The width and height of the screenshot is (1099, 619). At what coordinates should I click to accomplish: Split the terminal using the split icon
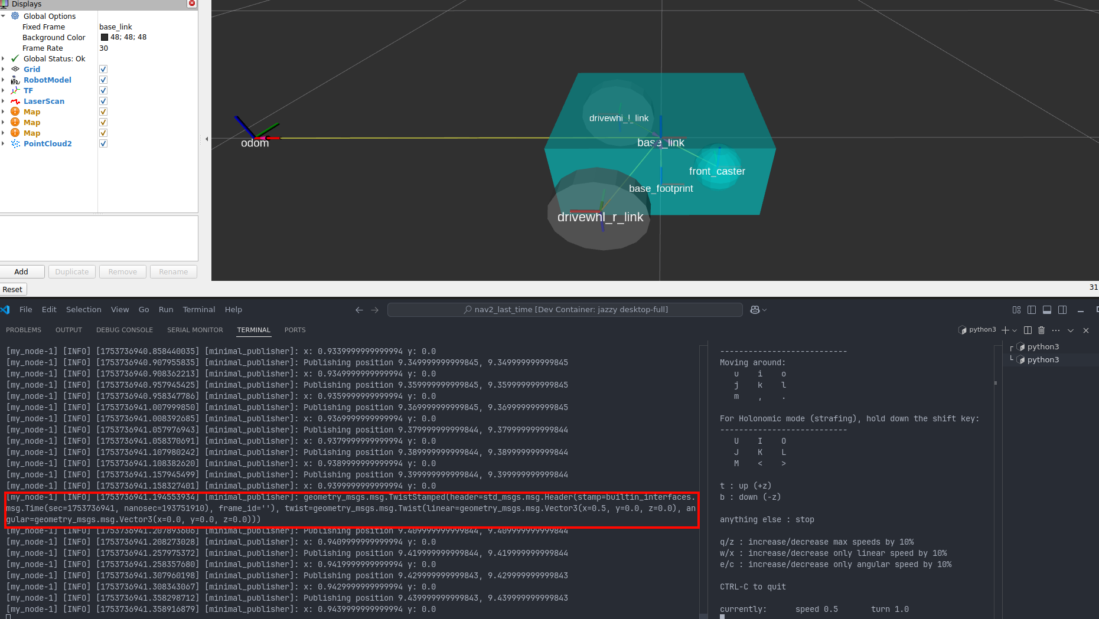(1028, 330)
